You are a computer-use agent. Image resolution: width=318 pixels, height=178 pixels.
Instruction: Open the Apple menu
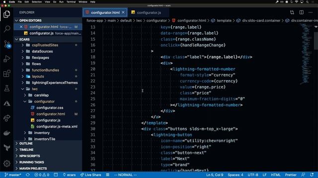point(4,2)
